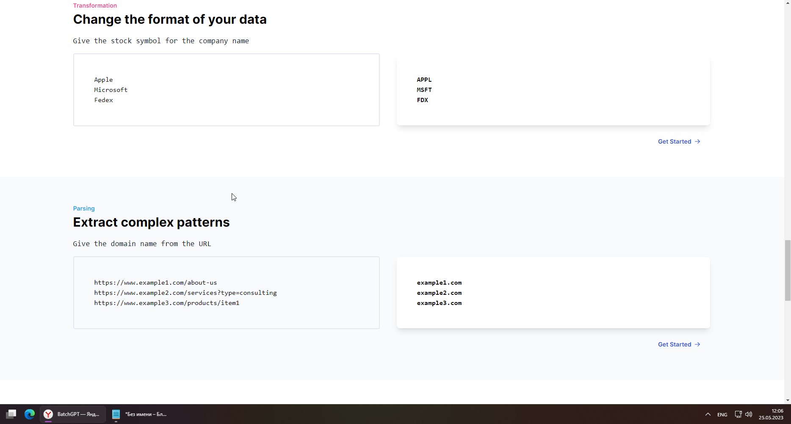Click the heading 'Extract complex patterns'
Screen dimensions: 791x424
(151, 222)
